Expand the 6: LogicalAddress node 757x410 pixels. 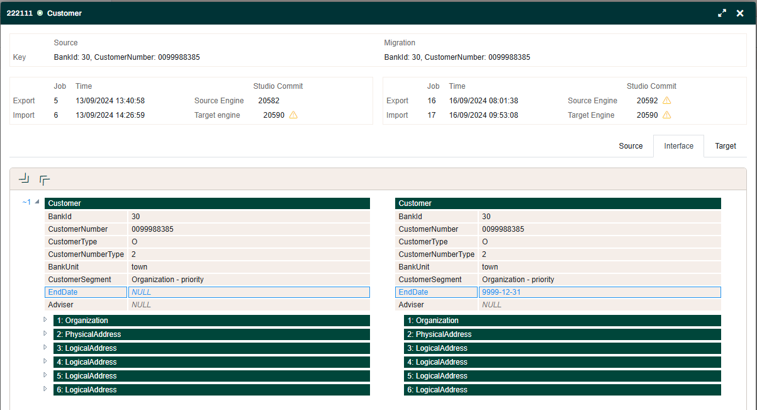(x=45, y=389)
